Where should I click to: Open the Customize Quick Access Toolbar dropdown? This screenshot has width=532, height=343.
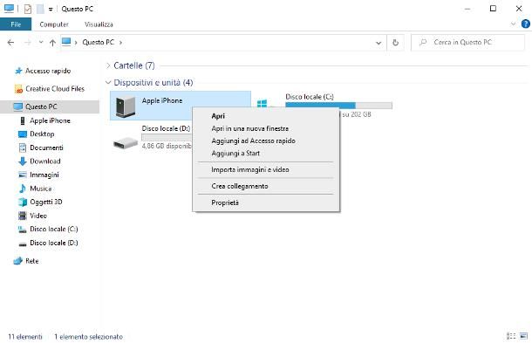[51, 10]
